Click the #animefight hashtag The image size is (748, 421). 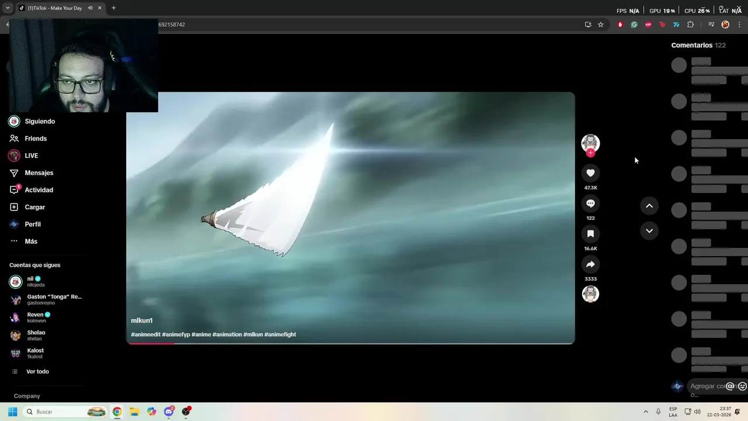280,334
